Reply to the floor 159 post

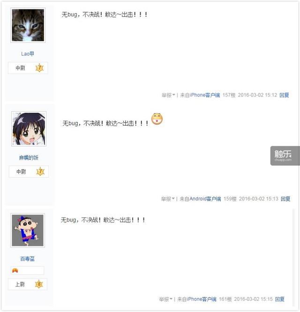[285, 199]
